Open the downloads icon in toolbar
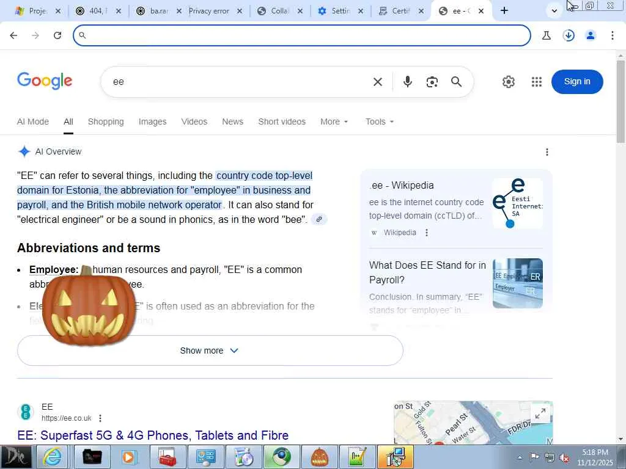 pyautogui.click(x=569, y=35)
